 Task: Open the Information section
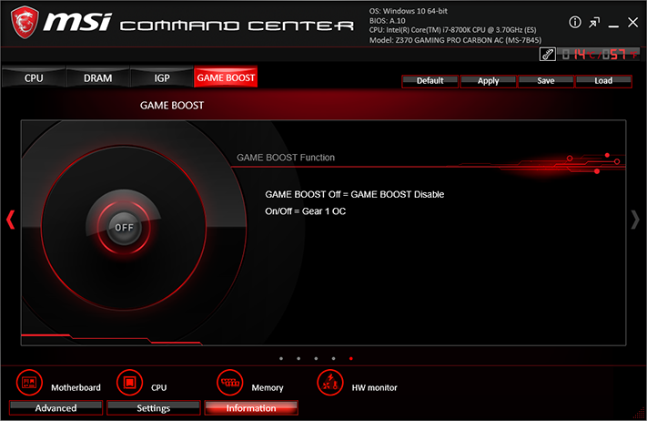tap(251, 407)
